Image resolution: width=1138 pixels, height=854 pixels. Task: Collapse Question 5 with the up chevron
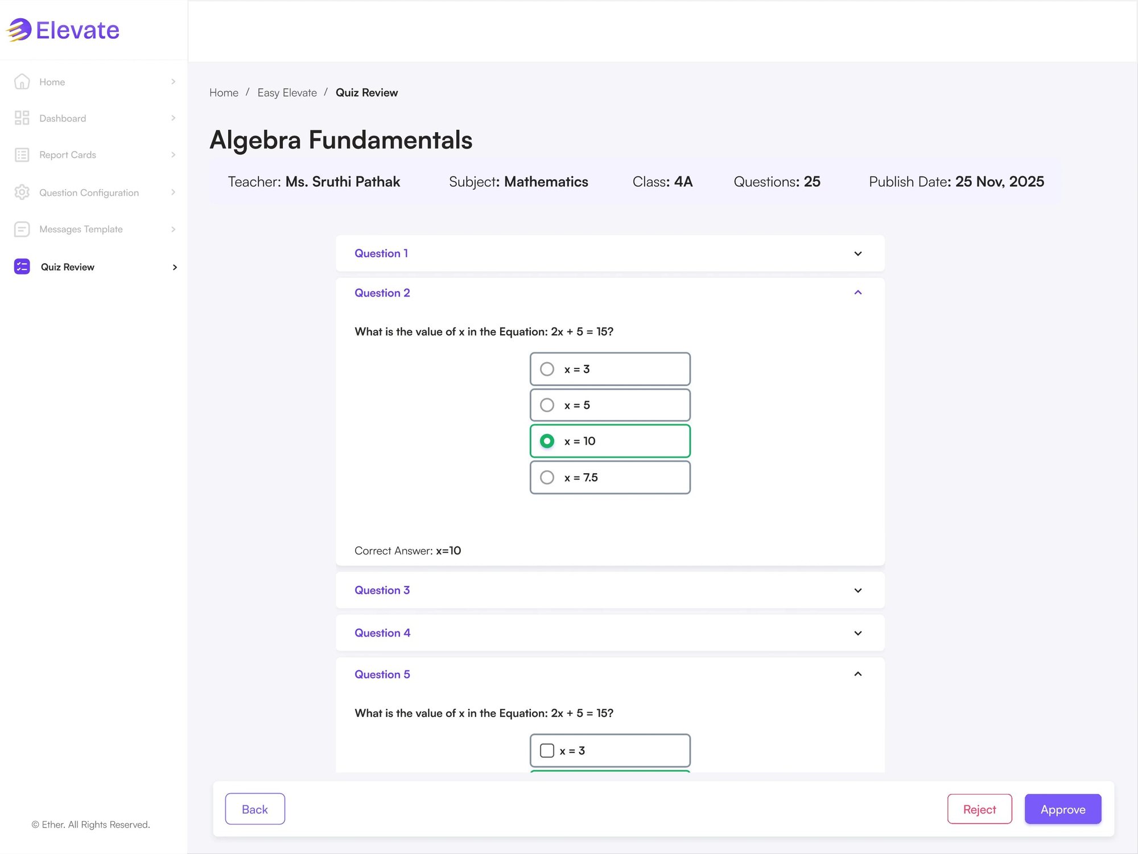(x=858, y=674)
